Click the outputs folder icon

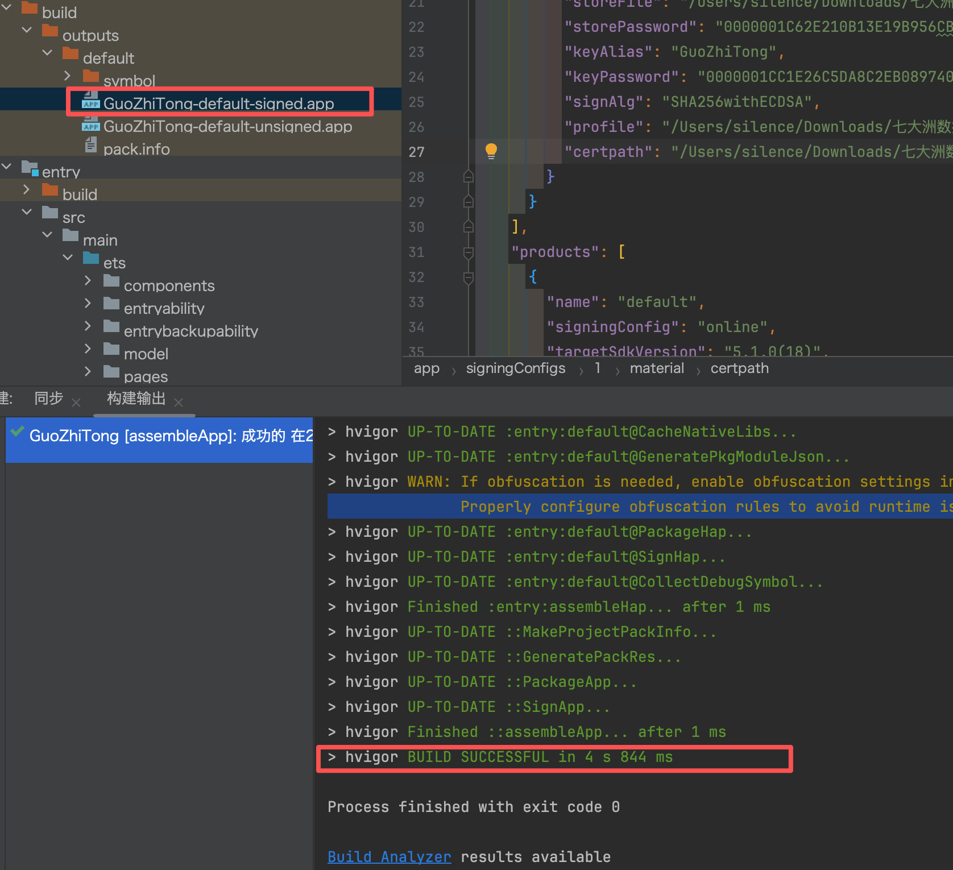click(50, 30)
